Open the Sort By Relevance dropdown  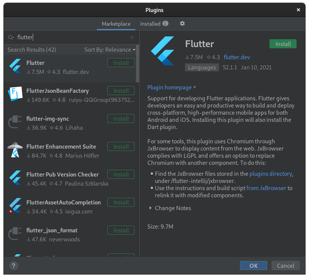110,50
